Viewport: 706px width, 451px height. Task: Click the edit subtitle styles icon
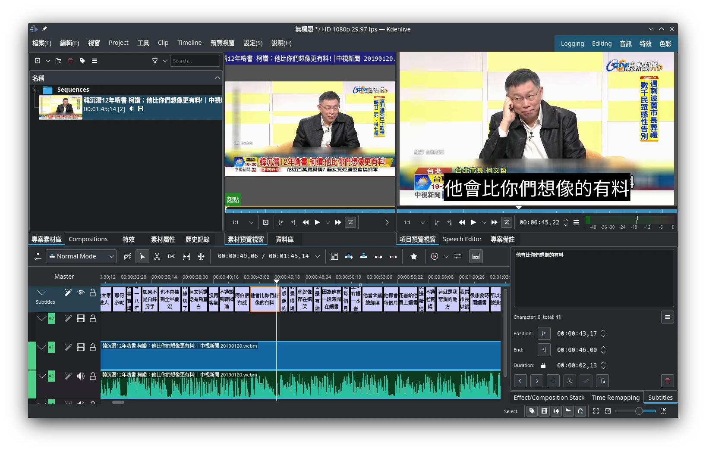pos(602,381)
